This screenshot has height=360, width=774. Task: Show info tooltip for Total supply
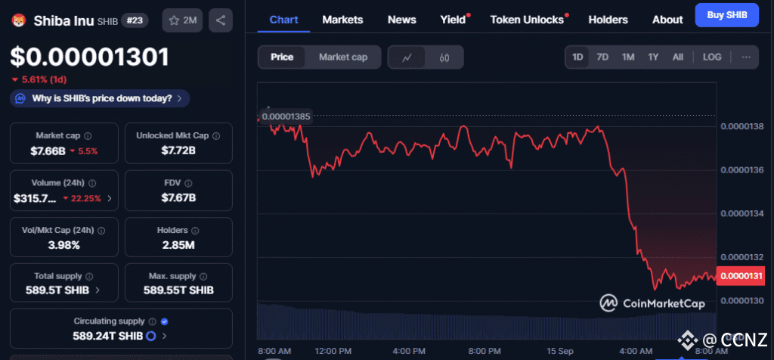[x=89, y=277]
